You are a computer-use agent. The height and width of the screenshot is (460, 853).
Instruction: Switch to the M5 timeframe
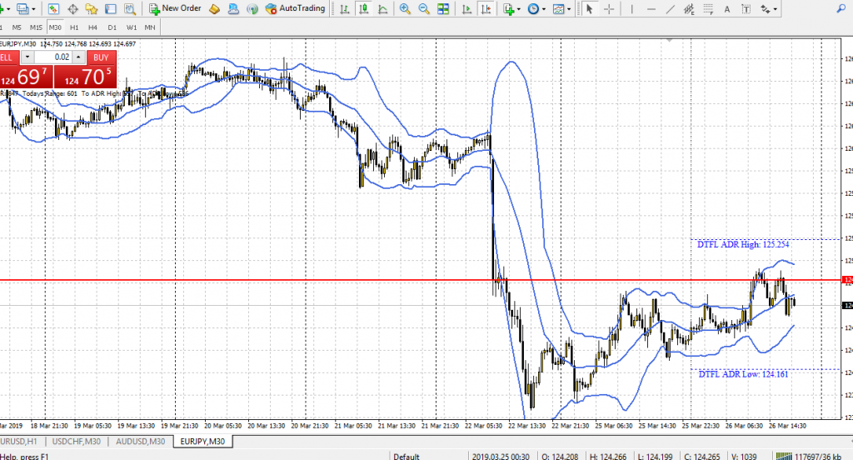pyautogui.click(x=17, y=27)
